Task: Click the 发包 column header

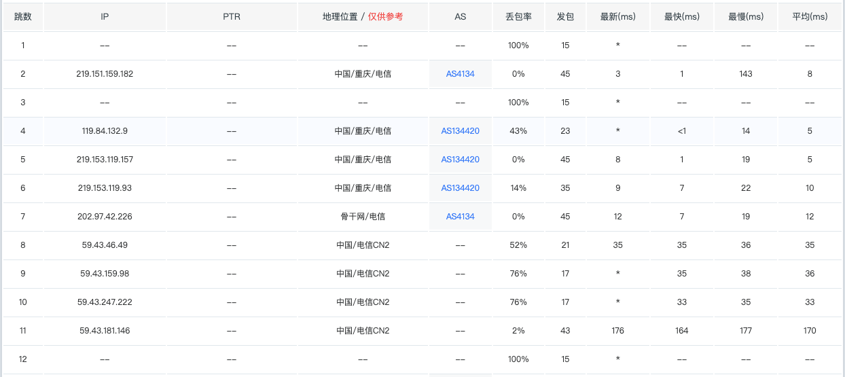Action: click(x=565, y=17)
